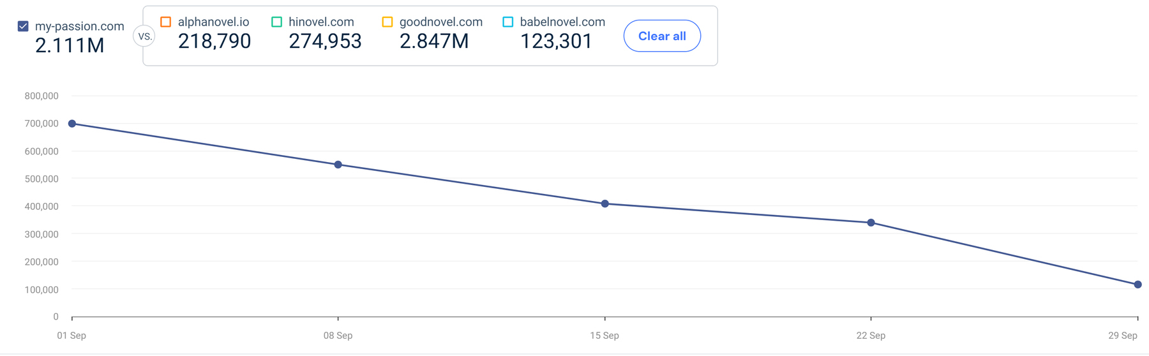Screen dimensions: 1149x356
Task: Click the 2.111M my-passion.com total
Action: click(70, 46)
